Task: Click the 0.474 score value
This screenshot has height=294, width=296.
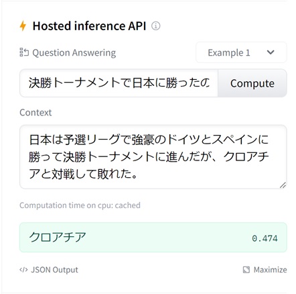Action: point(265,238)
